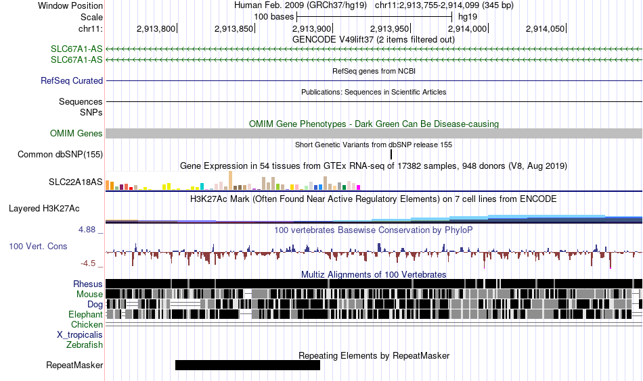The image size is (643, 381).
Task: Open RefSeq genes from NCBI title
Action: tap(374, 71)
